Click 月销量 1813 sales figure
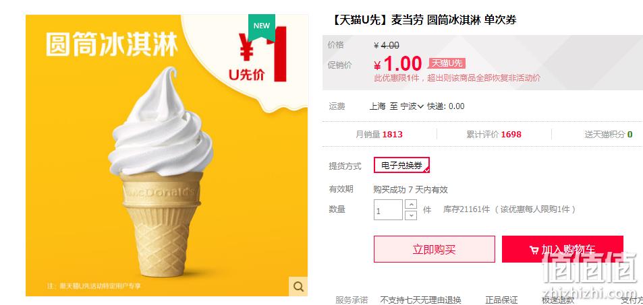643x305 pixels. pos(379,134)
